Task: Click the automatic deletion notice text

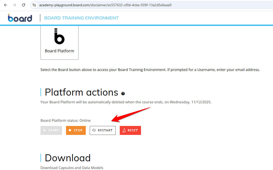Action: click(126, 102)
